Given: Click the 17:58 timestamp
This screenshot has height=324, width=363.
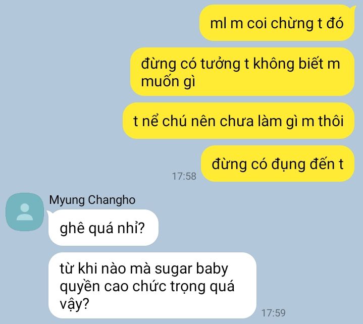Looking at the screenshot, I should click(184, 176).
